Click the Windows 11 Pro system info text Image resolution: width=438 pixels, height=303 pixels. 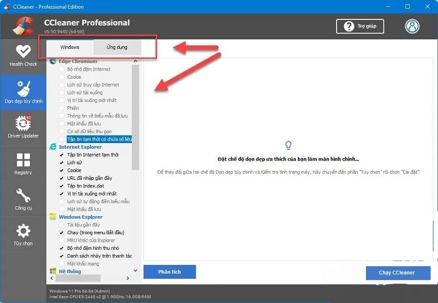pyautogui.click(x=79, y=291)
